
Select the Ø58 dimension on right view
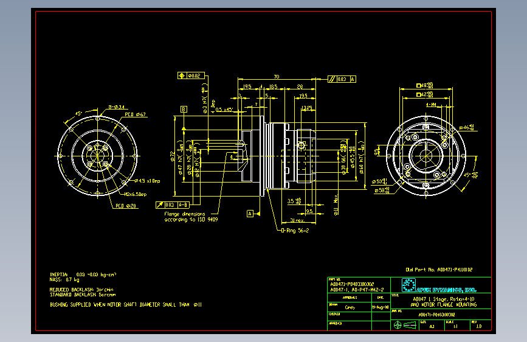click(x=382, y=190)
